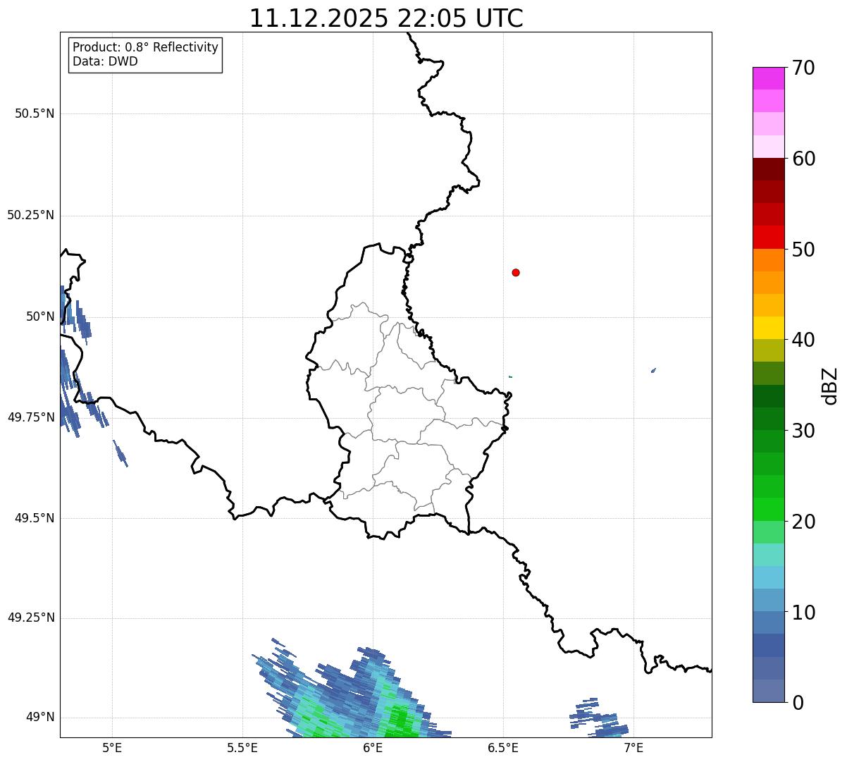
Task: Click the colorbar tick label 40
Action: click(803, 340)
